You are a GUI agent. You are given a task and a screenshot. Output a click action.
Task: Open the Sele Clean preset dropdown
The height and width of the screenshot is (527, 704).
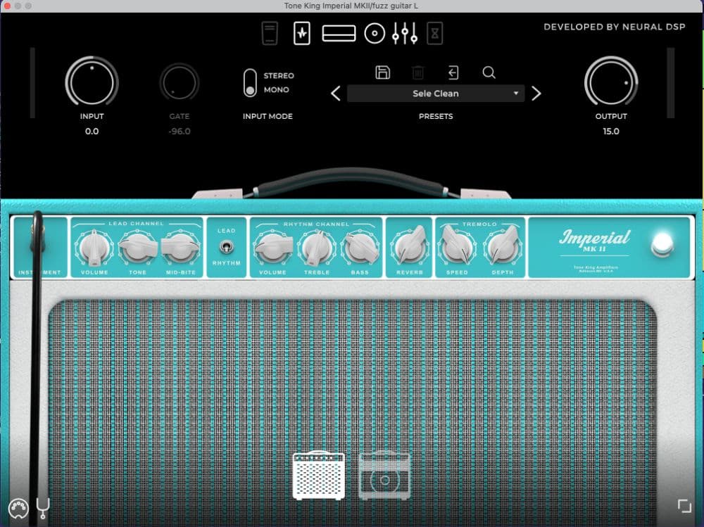pos(436,94)
